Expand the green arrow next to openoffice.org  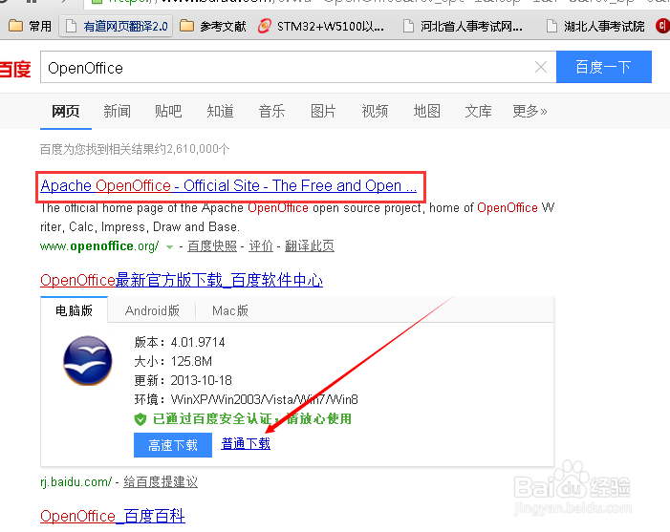tap(169, 246)
